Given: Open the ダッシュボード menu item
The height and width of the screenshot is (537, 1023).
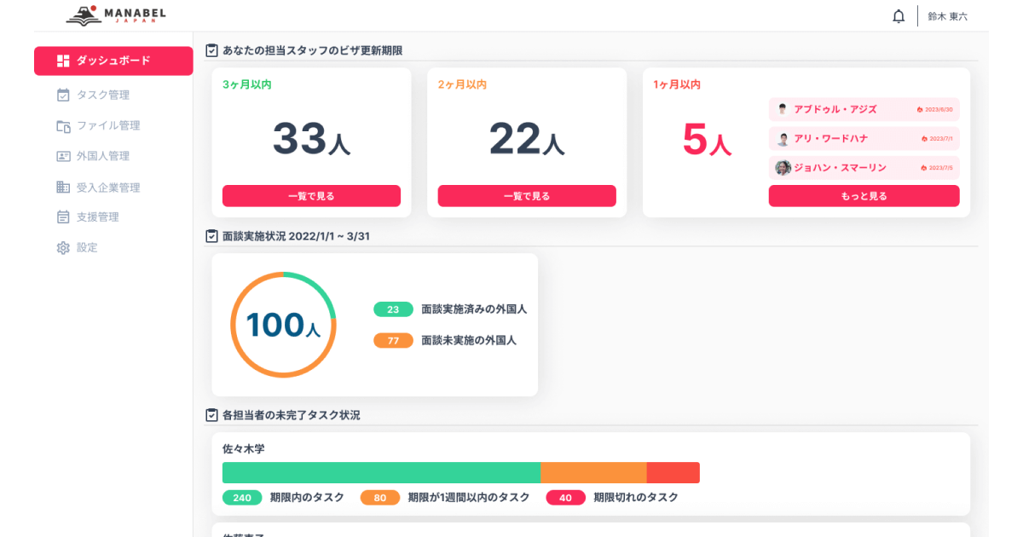Looking at the screenshot, I should coord(113,61).
